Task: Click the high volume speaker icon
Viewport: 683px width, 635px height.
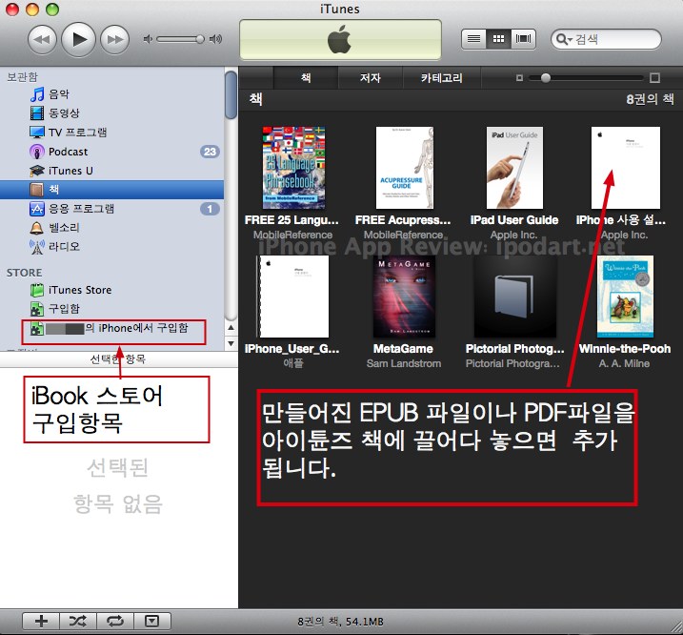Action: [215, 39]
